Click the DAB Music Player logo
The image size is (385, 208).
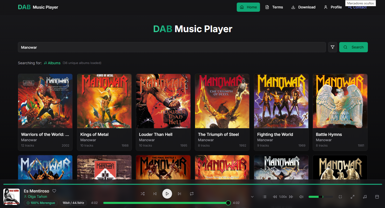[38, 7]
